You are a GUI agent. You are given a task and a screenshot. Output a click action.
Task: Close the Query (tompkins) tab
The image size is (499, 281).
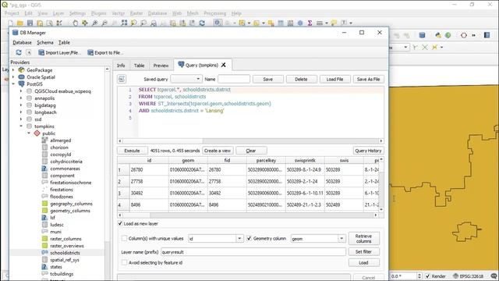tap(224, 65)
